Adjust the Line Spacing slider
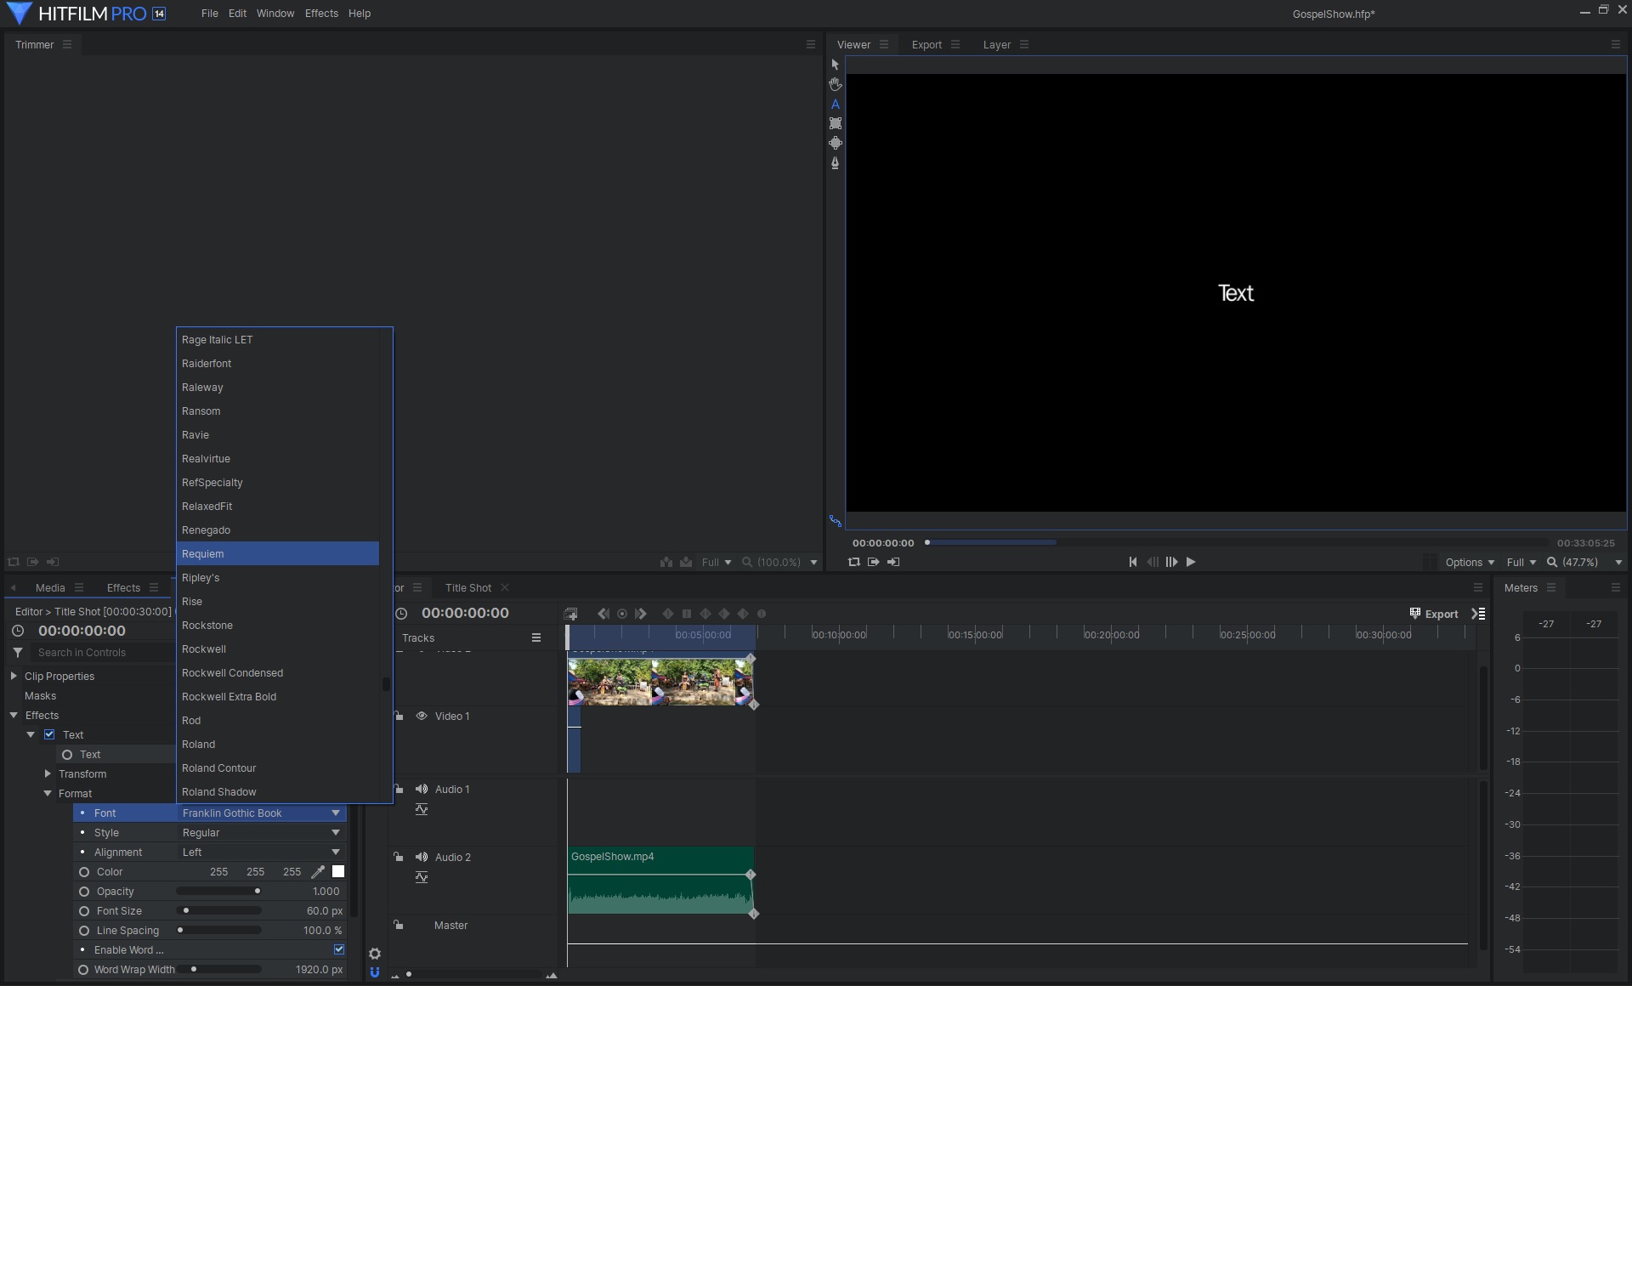The height and width of the screenshot is (1286, 1632). [x=218, y=931]
